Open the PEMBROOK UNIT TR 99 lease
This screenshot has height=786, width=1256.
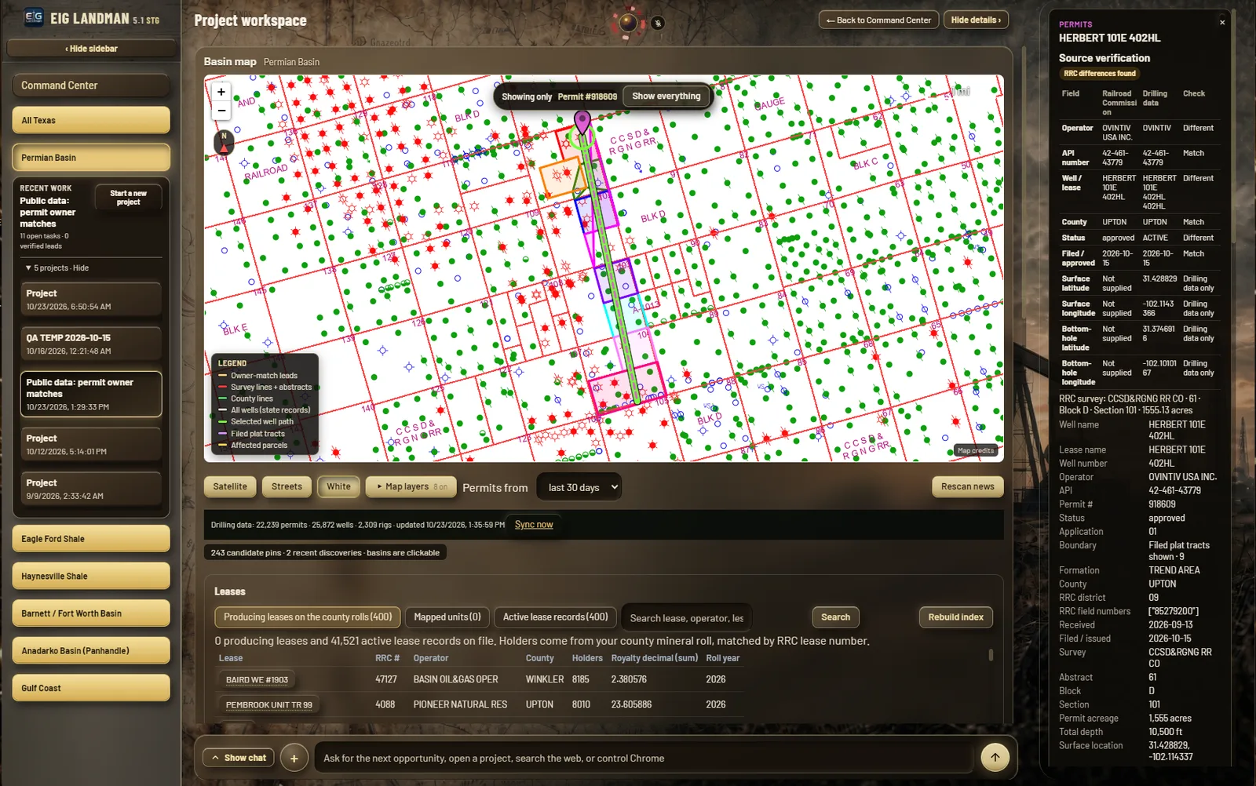(x=269, y=705)
